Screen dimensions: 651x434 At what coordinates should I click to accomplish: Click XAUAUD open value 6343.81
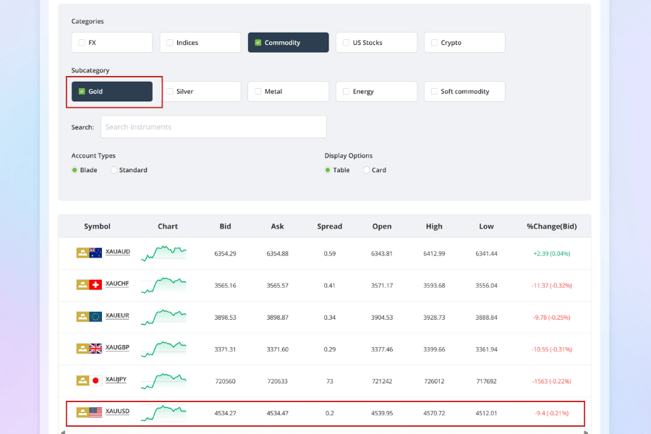[x=382, y=254]
